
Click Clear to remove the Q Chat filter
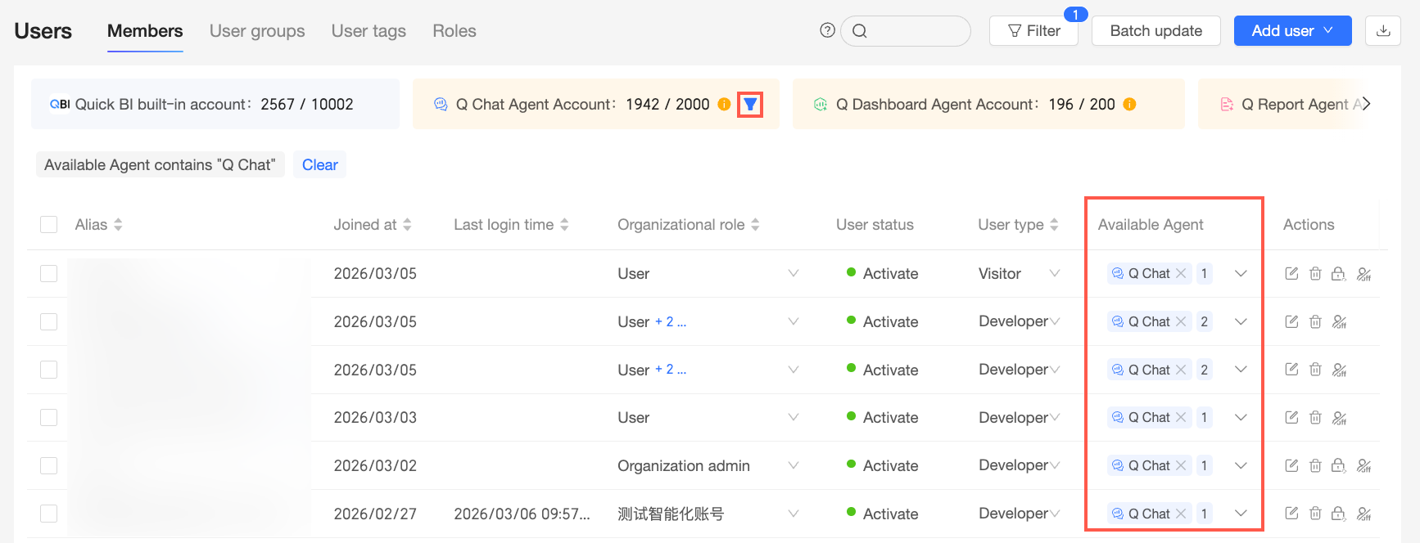pos(320,164)
